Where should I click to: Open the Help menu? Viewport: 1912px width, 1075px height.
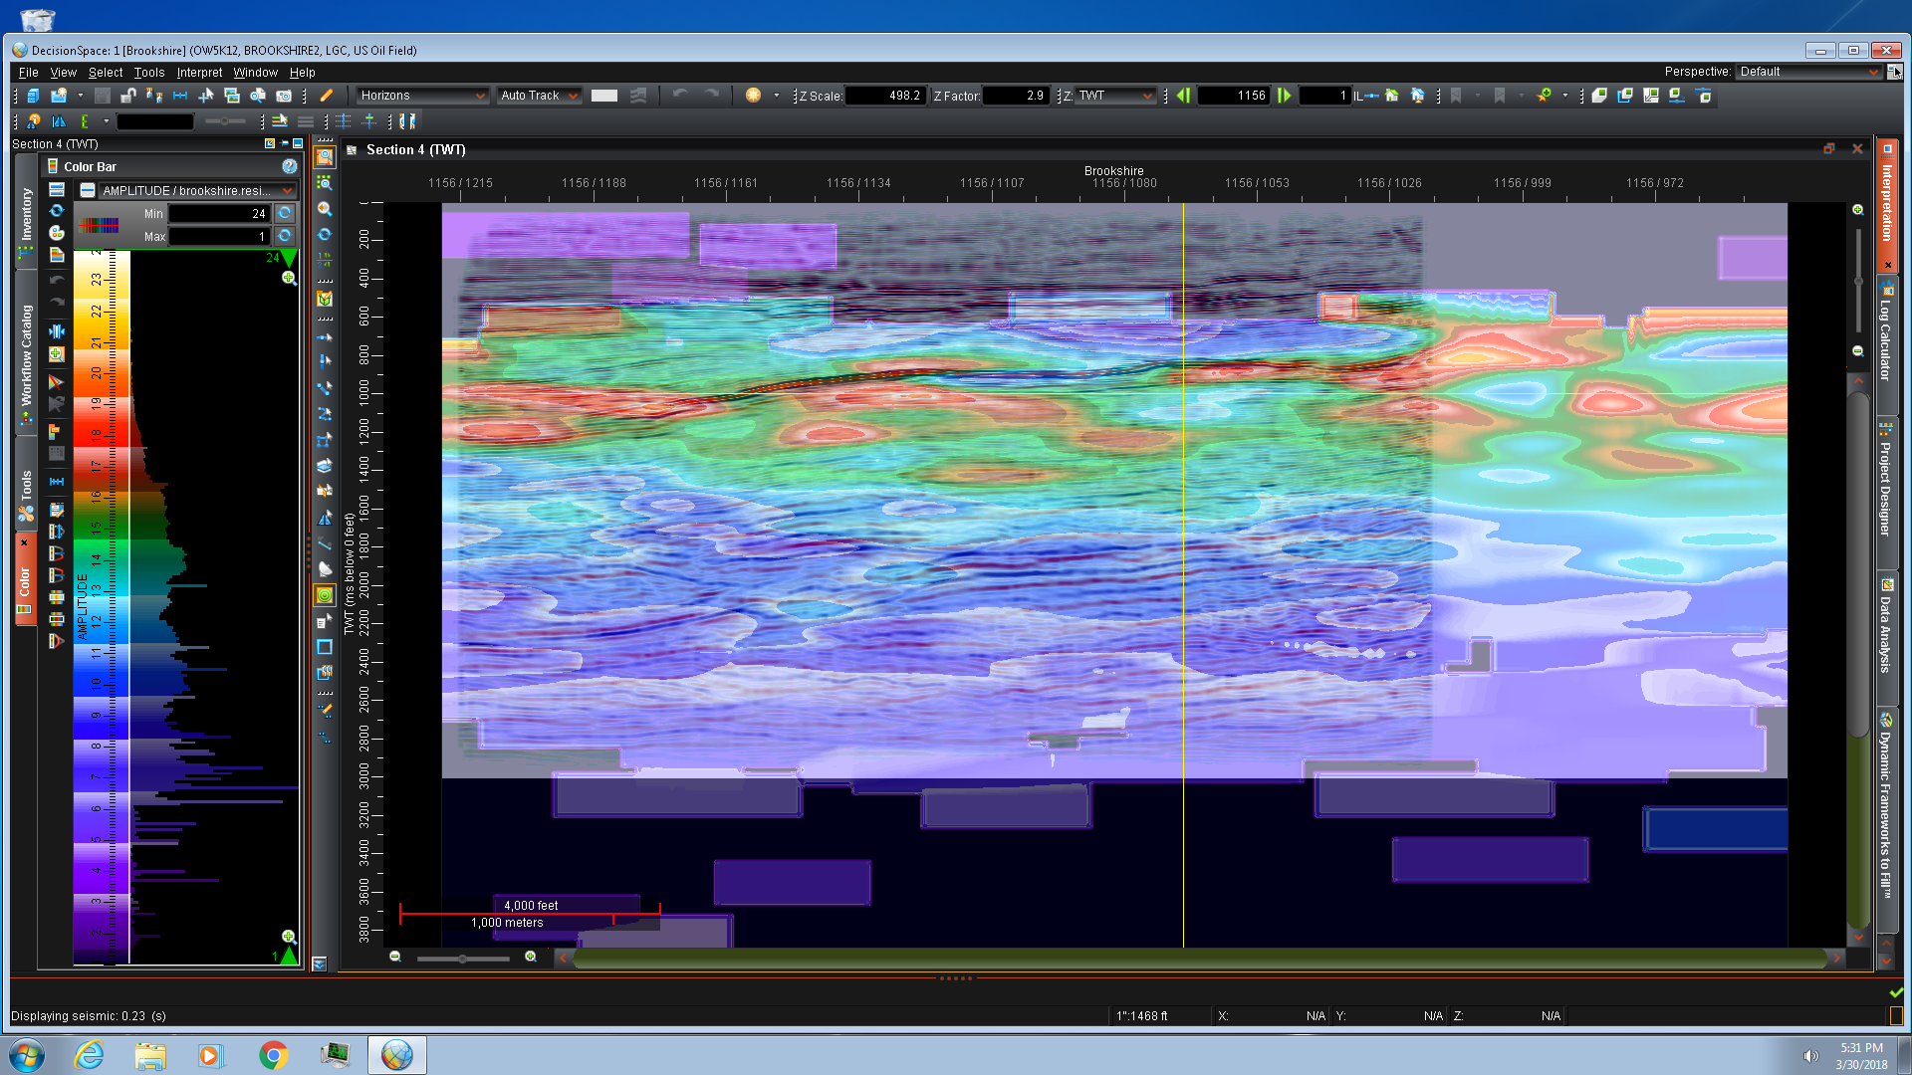303,73
